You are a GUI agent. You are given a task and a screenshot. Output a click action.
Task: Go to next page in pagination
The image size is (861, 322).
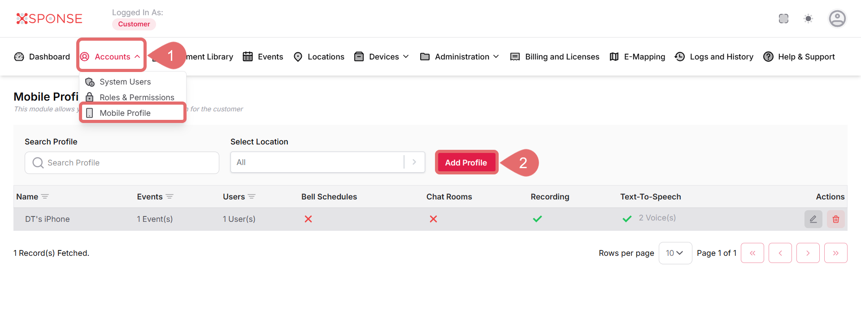click(808, 253)
